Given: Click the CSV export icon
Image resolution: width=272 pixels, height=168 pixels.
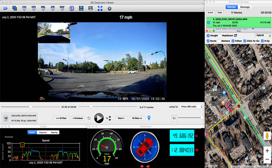Looking at the screenshot, I should point(24,8).
